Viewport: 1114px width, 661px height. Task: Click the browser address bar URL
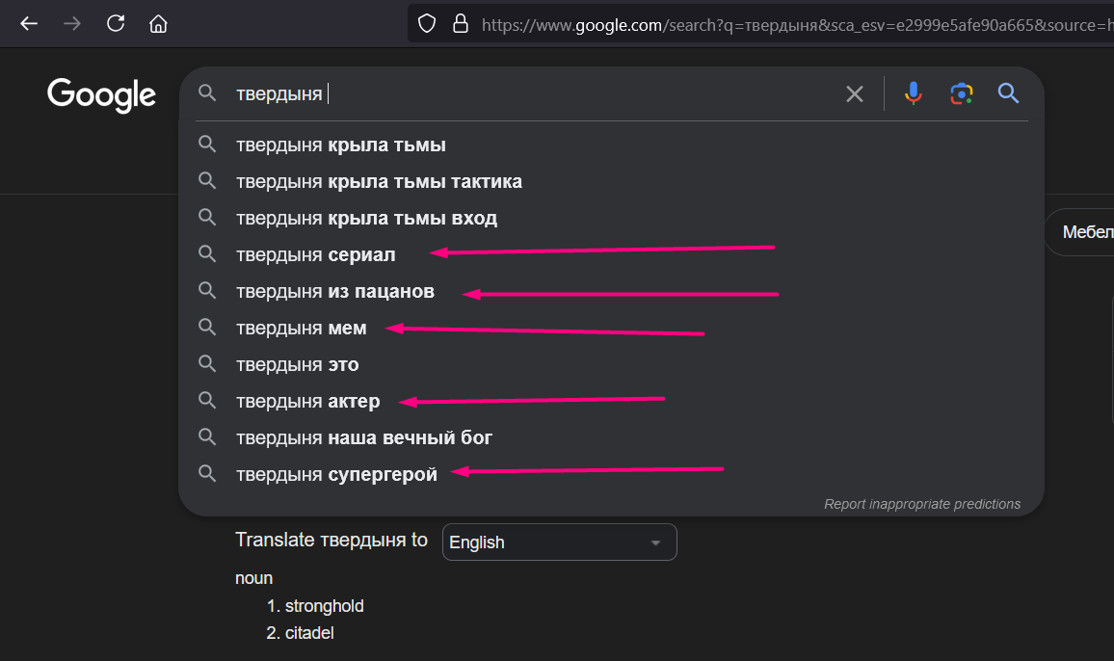point(796,25)
